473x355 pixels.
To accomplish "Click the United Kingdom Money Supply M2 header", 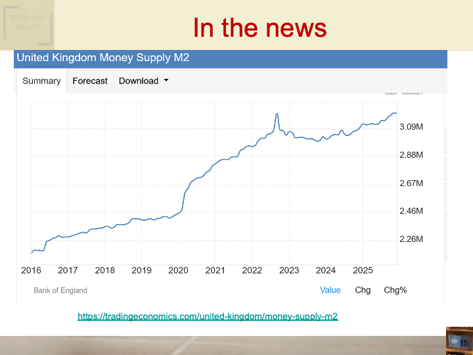I will click(x=103, y=58).
